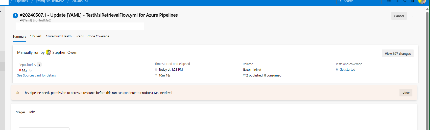Click the clock icon beside 10m 18s

(x=156, y=75)
